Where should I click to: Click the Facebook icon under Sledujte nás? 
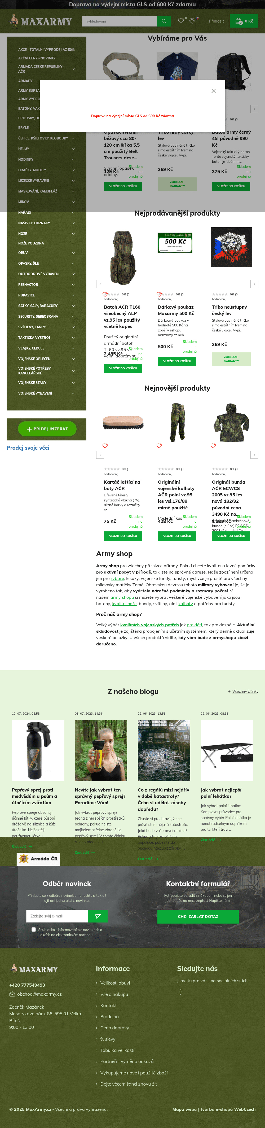click(x=180, y=992)
